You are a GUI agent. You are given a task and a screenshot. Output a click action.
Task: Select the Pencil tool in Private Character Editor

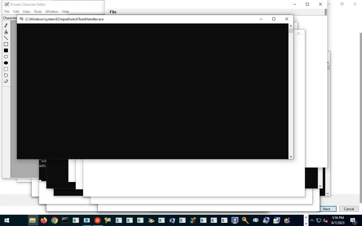6,25
